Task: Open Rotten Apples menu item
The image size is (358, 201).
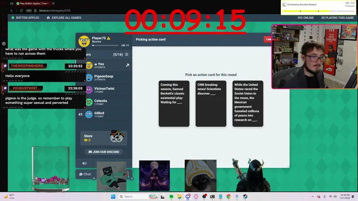Action: (x=25, y=18)
